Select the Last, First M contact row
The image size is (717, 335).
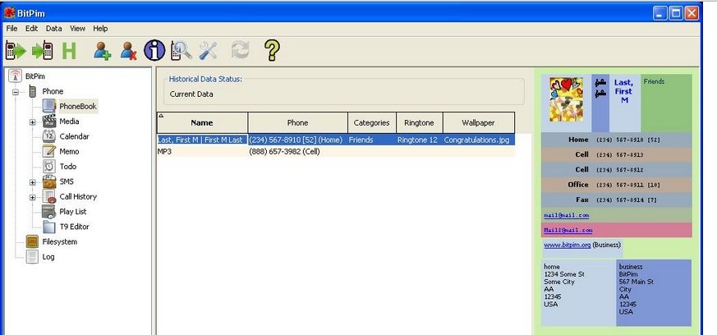click(x=336, y=140)
